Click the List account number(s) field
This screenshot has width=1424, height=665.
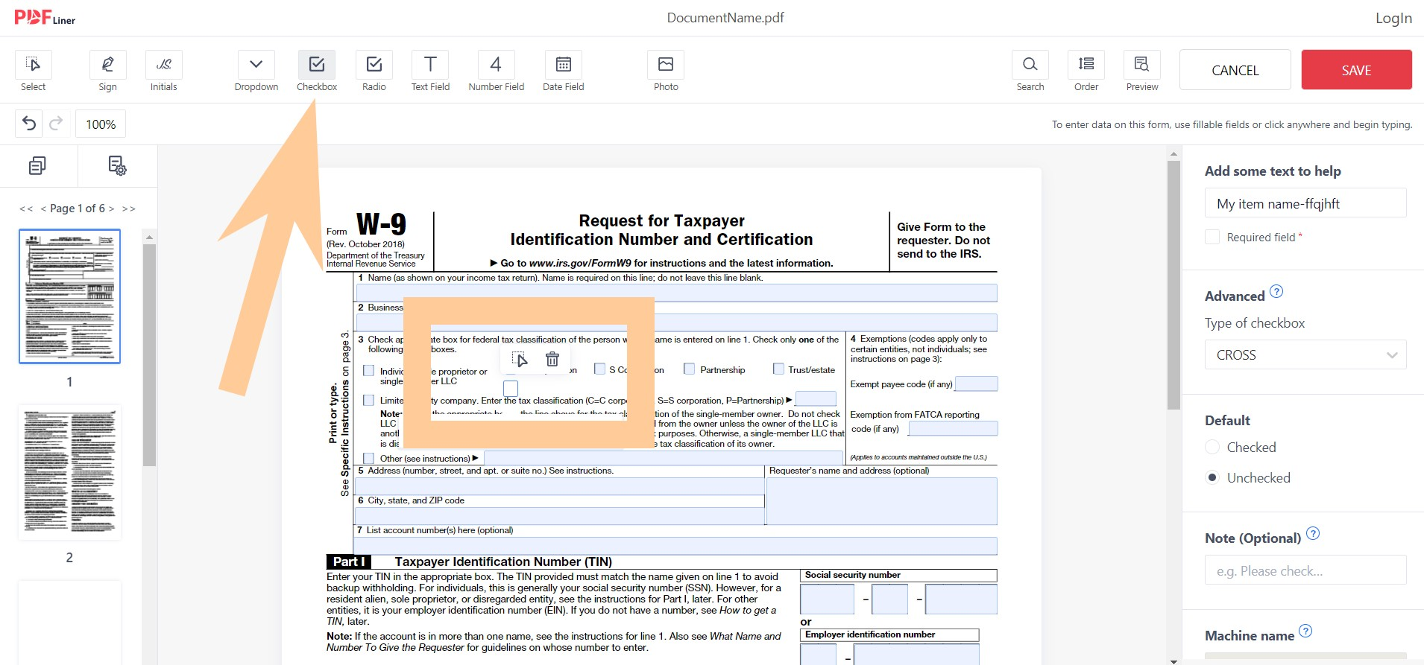676,546
